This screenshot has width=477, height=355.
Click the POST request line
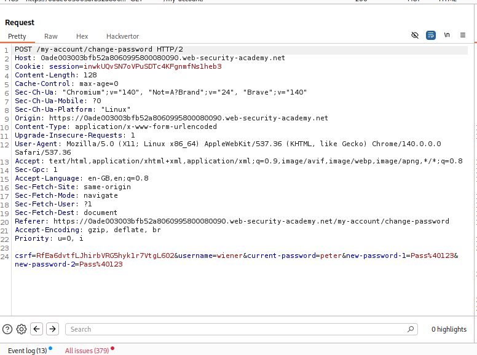click(x=98, y=49)
